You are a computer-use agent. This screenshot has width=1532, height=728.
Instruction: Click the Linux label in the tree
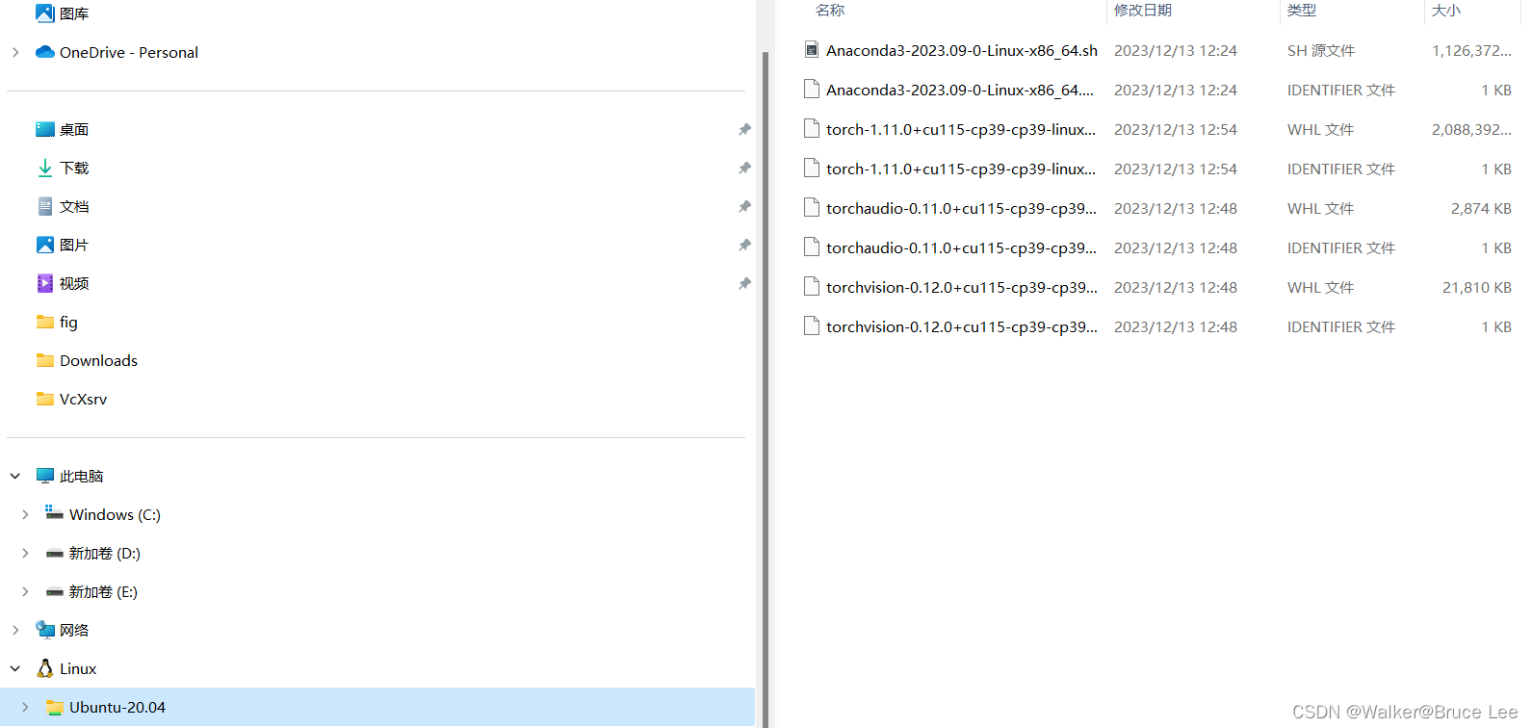coord(78,668)
